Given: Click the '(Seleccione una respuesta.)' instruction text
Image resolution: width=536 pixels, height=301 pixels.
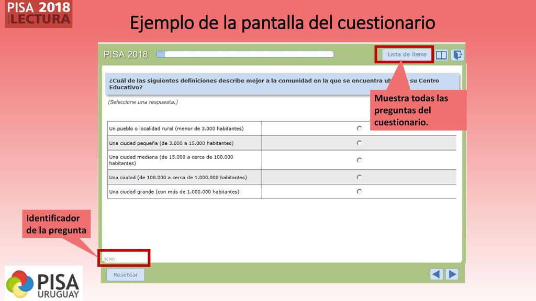Looking at the screenshot, I should pyautogui.click(x=143, y=102).
